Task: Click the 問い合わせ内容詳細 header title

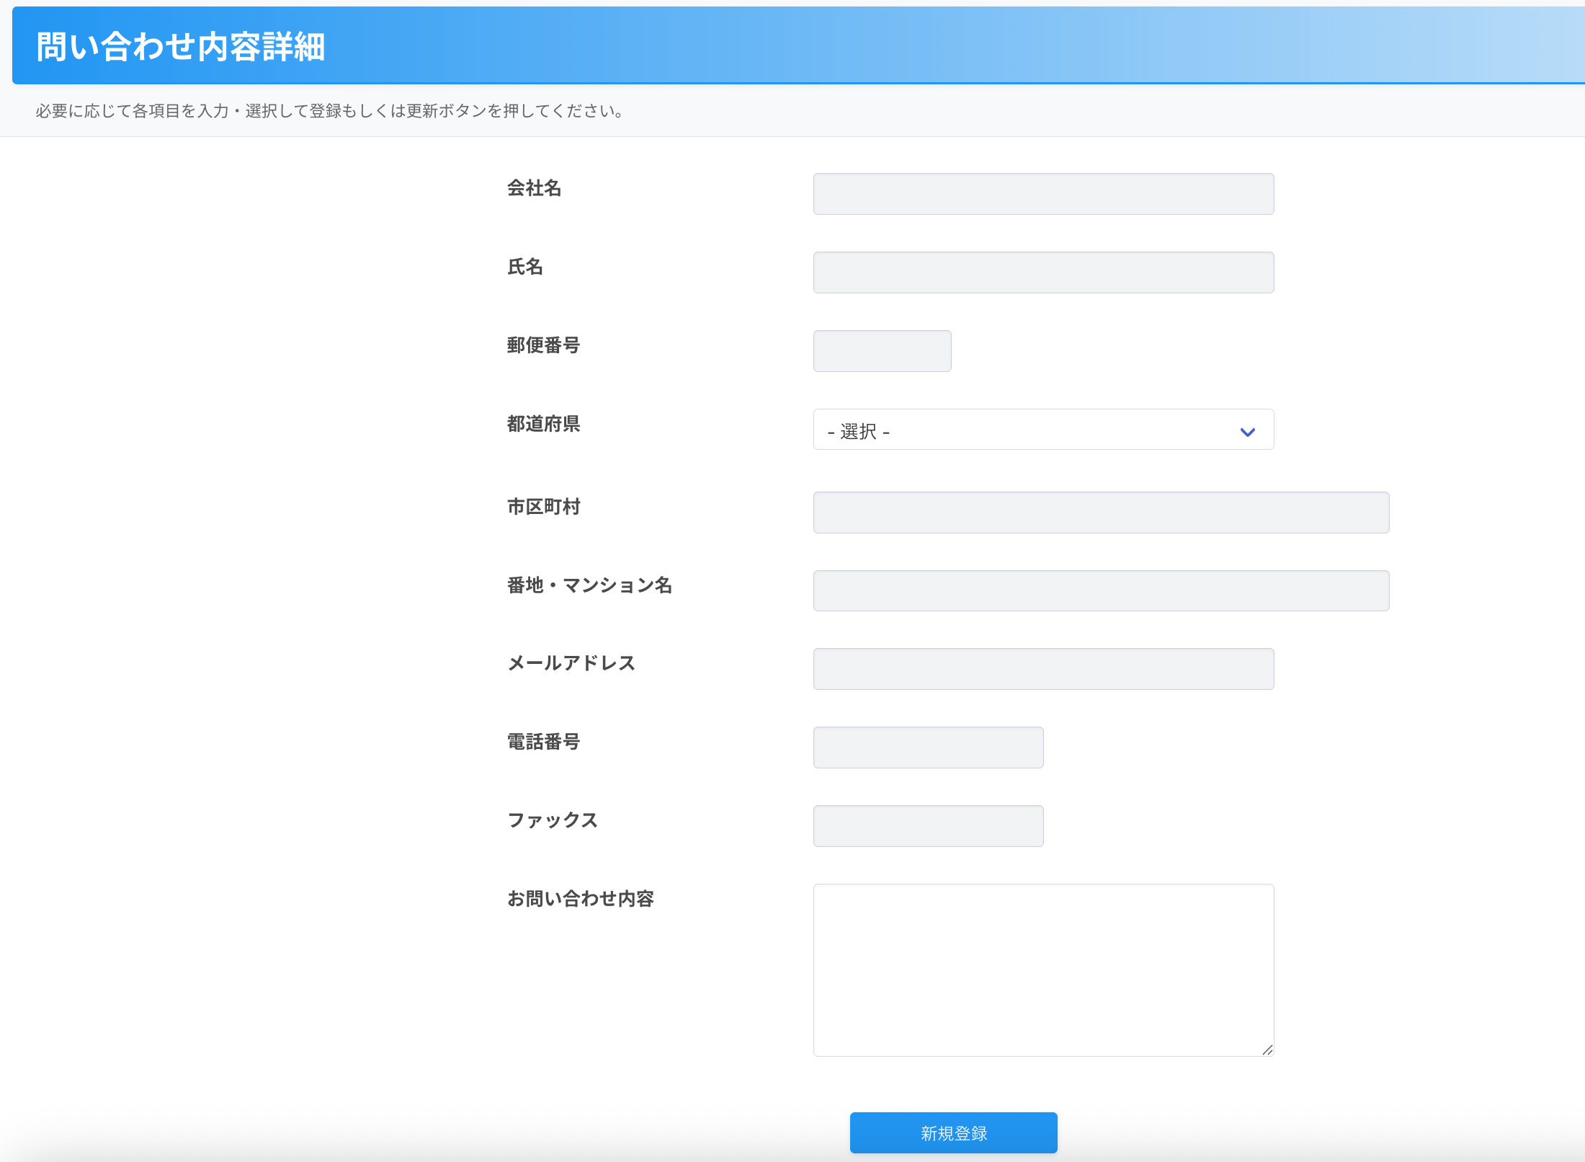Action: click(181, 47)
